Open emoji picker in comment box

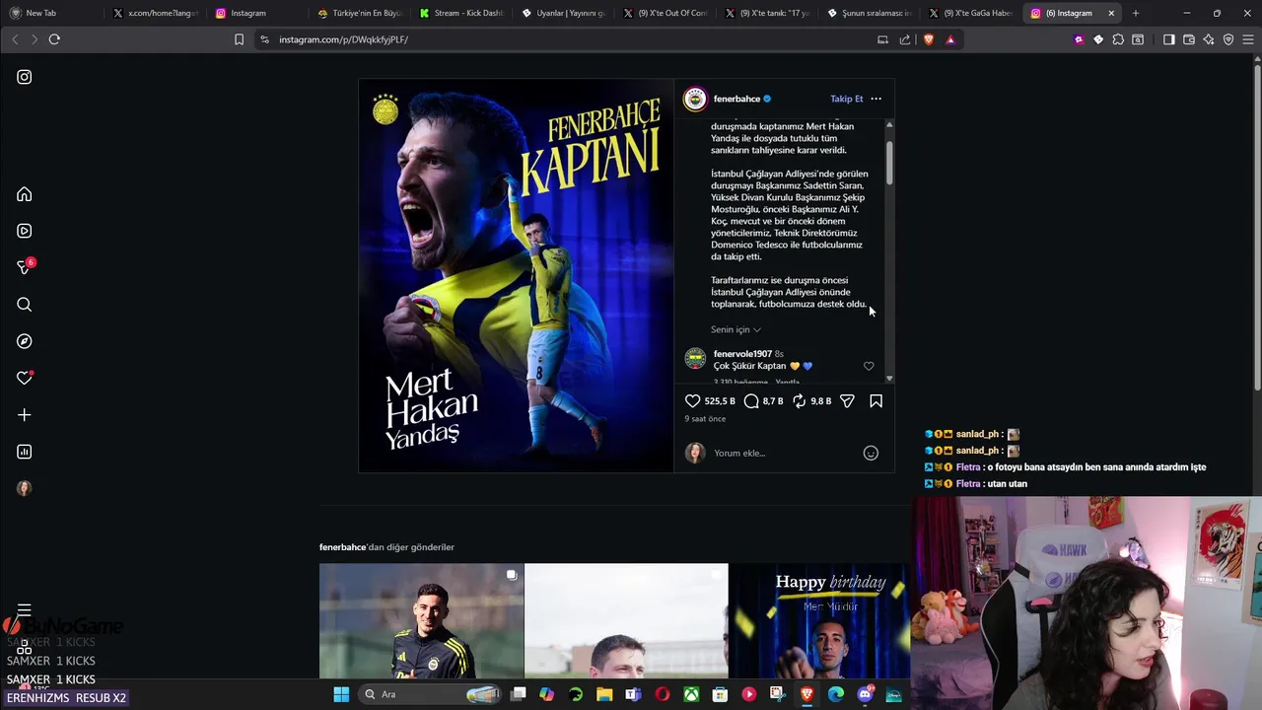[x=871, y=453]
